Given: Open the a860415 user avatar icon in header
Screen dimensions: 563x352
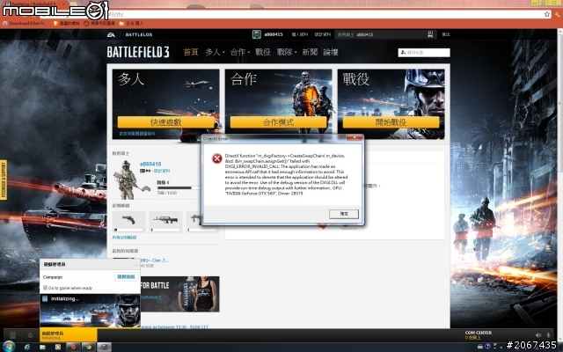Looking at the screenshot, I should click(x=256, y=34).
